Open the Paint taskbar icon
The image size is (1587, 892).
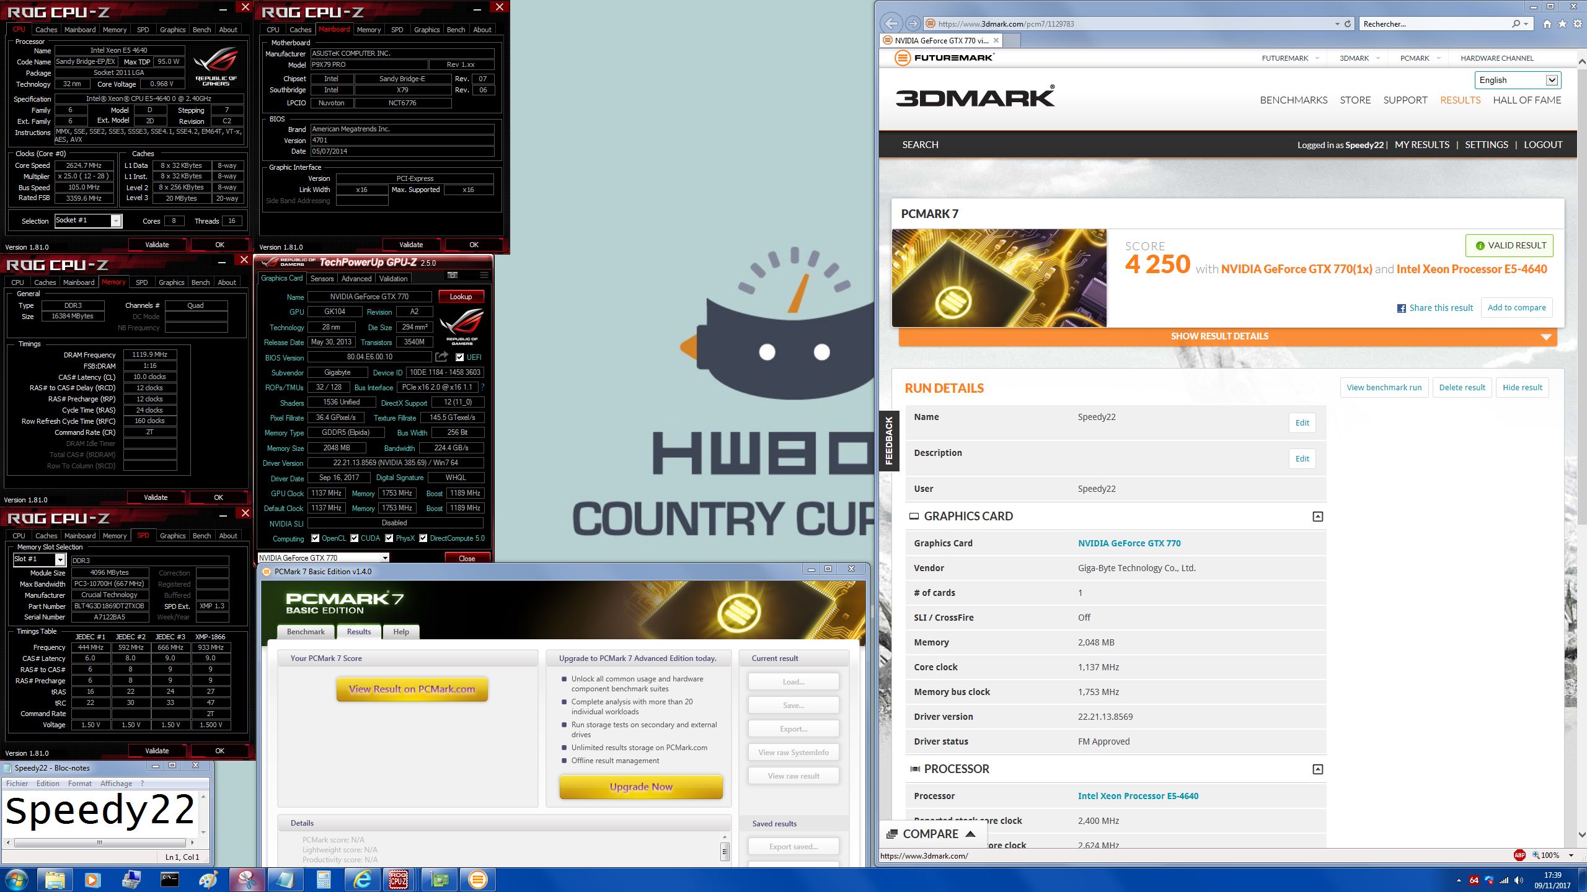click(x=208, y=879)
